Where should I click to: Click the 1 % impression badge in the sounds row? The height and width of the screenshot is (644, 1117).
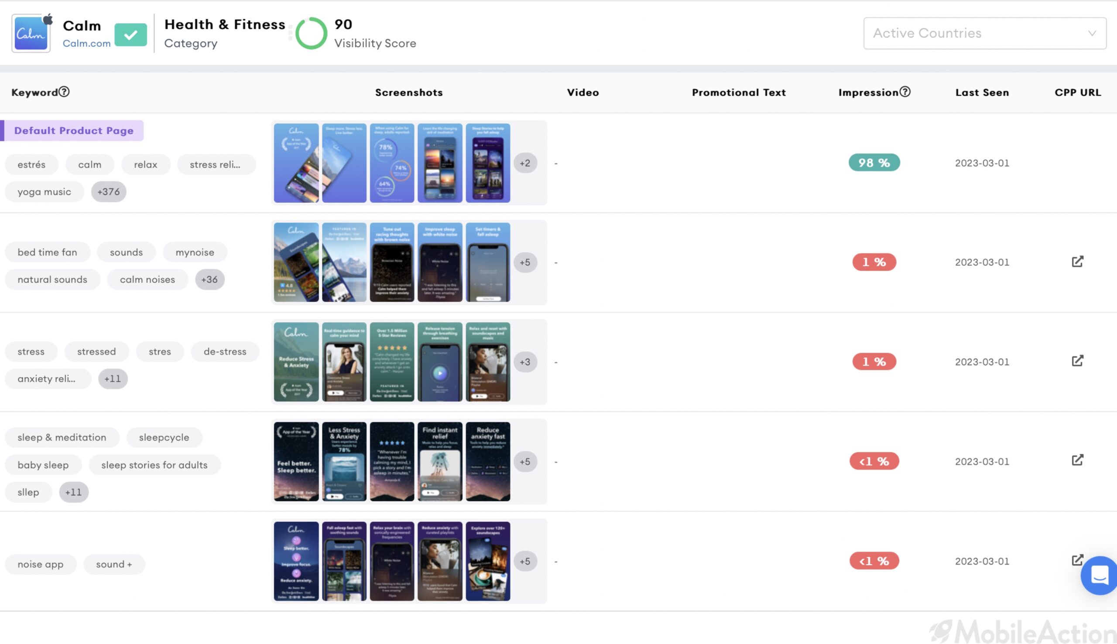(874, 262)
